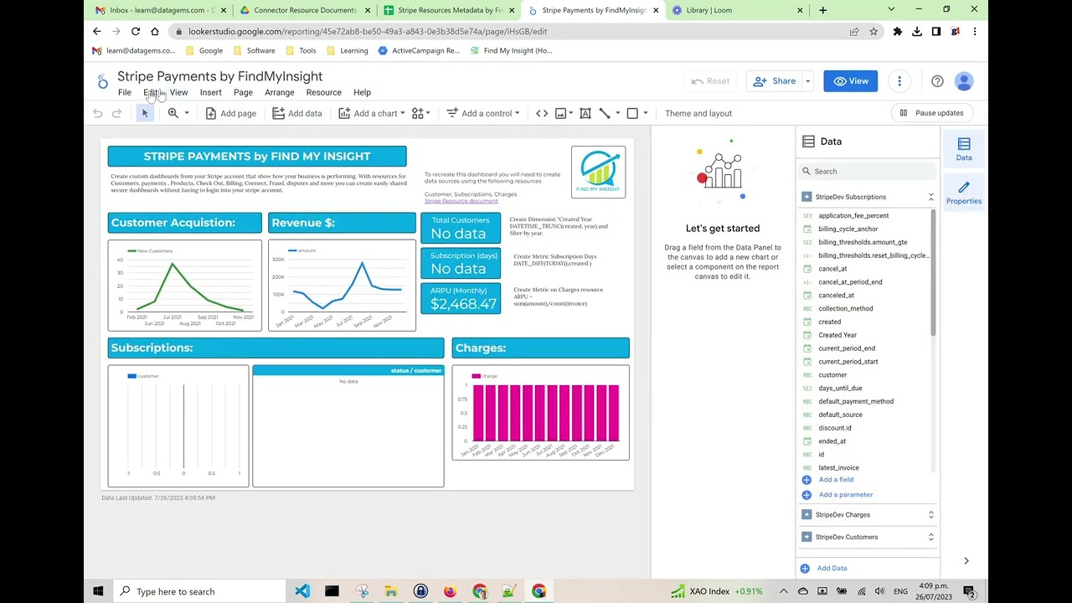The width and height of the screenshot is (1072, 603).
Task: Select the default_payment_method field
Action: click(856, 401)
